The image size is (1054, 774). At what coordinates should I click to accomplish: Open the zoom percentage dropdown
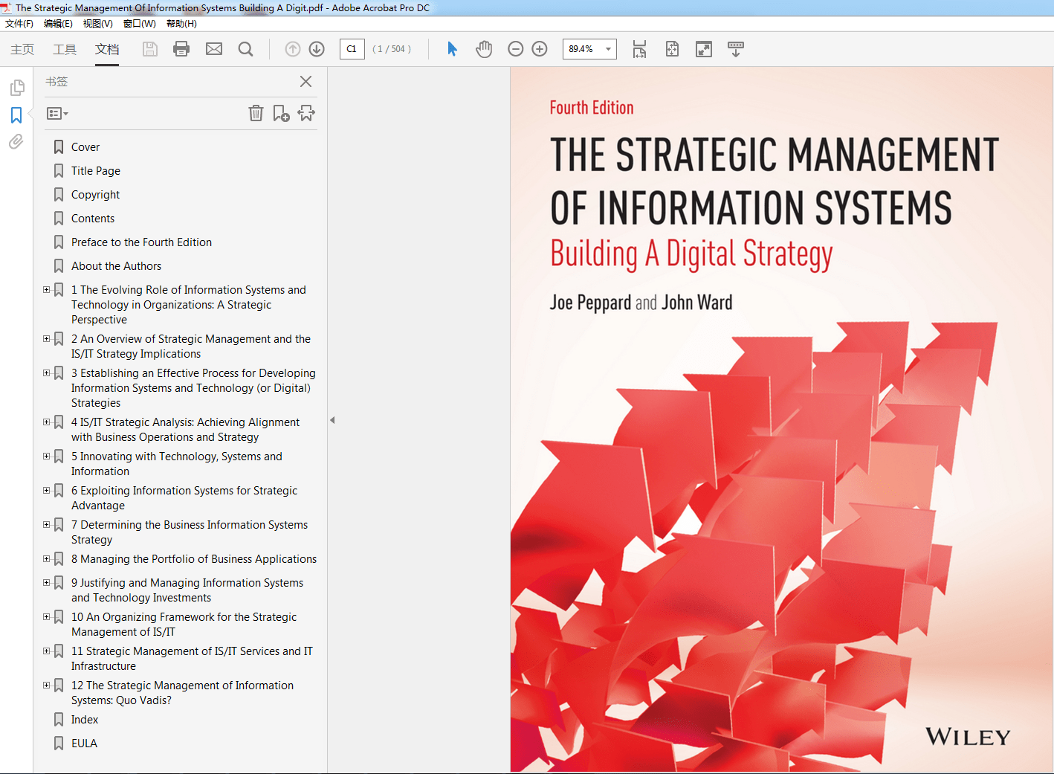[608, 49]
